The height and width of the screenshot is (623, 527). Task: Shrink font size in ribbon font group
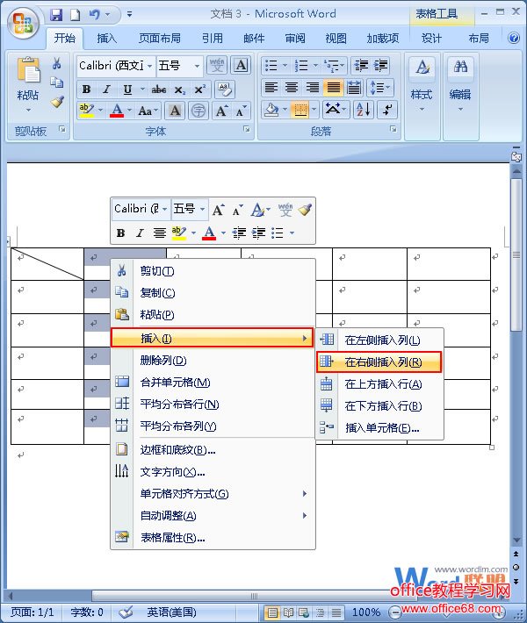(241, 111)
